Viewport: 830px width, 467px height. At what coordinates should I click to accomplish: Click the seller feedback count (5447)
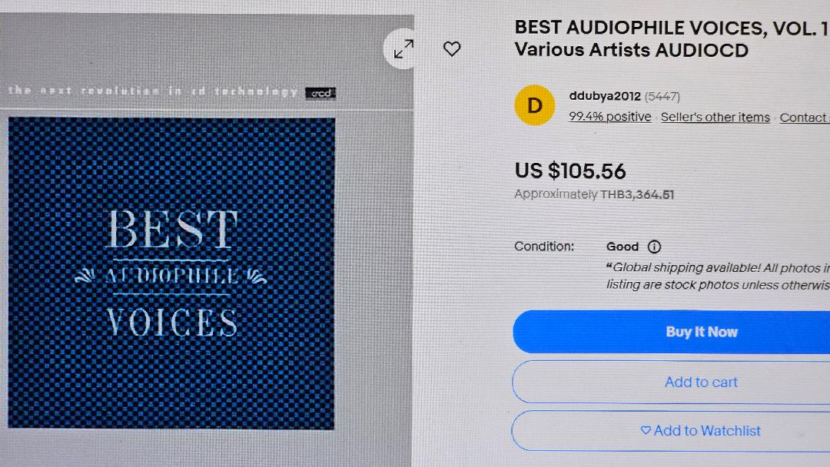tap(662, 97)
